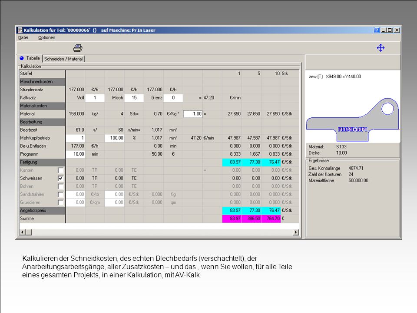Switch to the Tabelle tab
417x313 pixels.
tap(30, 58)
